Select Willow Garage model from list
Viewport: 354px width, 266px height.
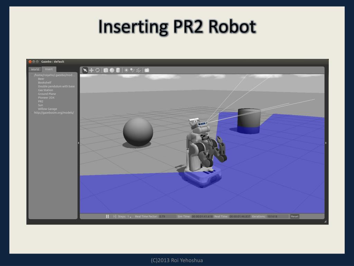coord(47,109)
